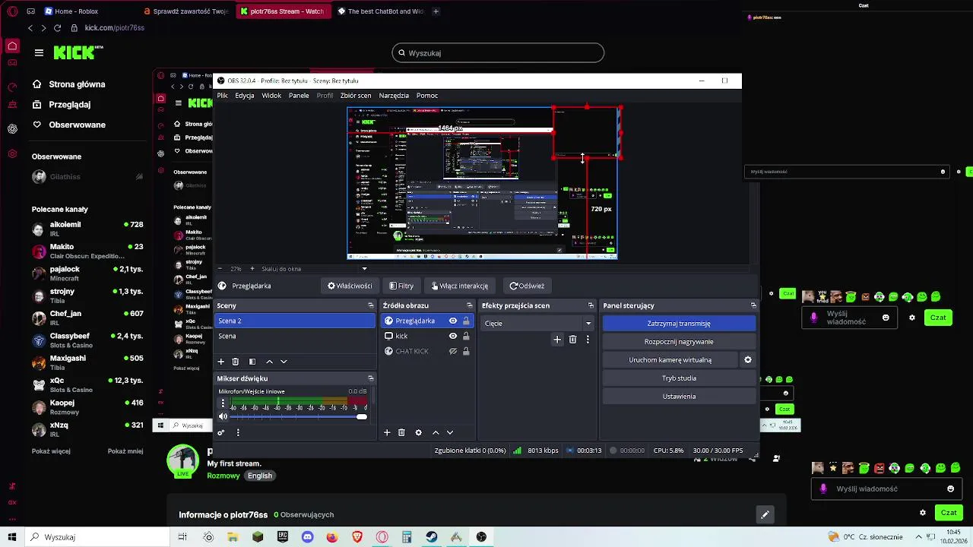The width and height of the screenshot is (973, 547).
Task: Pop out the Efekty przejścia scen panel
Action: (591, 305)
